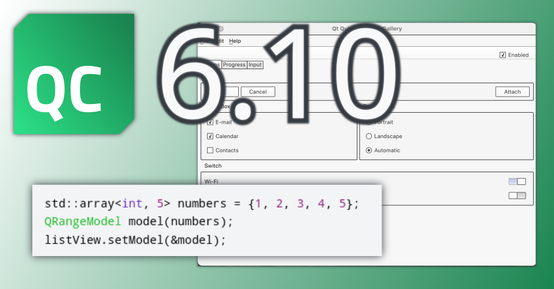
Task: Open the Edit menu
Action: click(x=220, y=41)
